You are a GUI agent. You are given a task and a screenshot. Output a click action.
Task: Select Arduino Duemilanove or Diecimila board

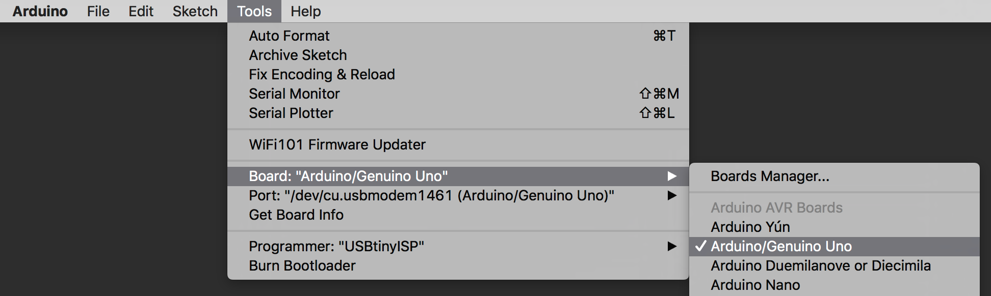point(821,265)
